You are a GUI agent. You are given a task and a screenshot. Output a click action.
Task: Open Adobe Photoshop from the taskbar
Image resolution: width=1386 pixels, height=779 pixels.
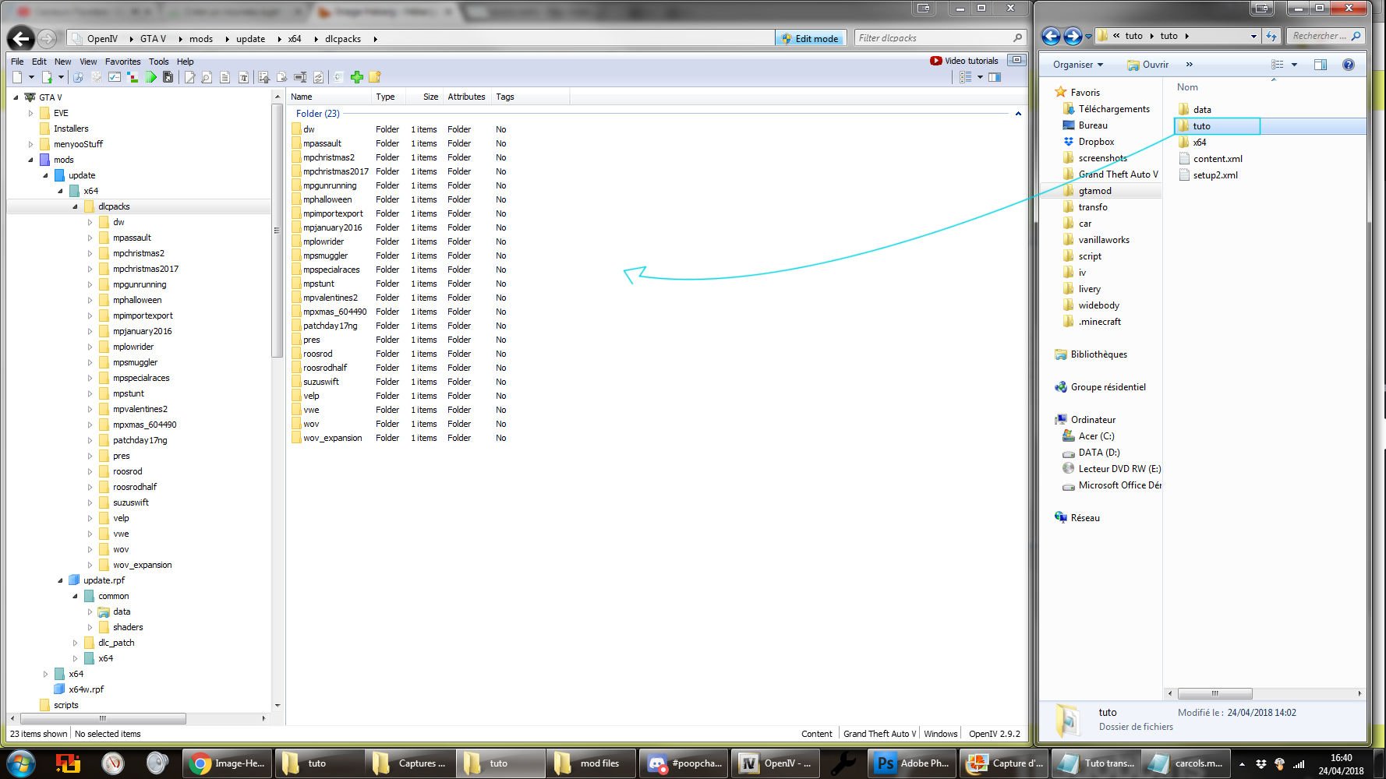(x=912, y=763)
